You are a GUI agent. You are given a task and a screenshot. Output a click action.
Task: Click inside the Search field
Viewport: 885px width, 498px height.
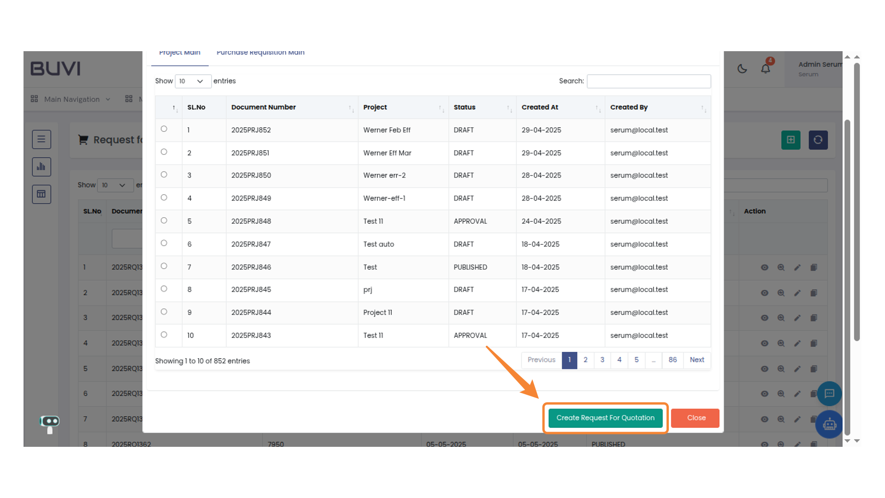pyautogui.click(x=649, y=81)
